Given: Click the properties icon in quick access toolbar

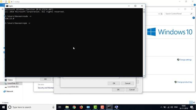Looking at the screenshot, I should point(6,2).
